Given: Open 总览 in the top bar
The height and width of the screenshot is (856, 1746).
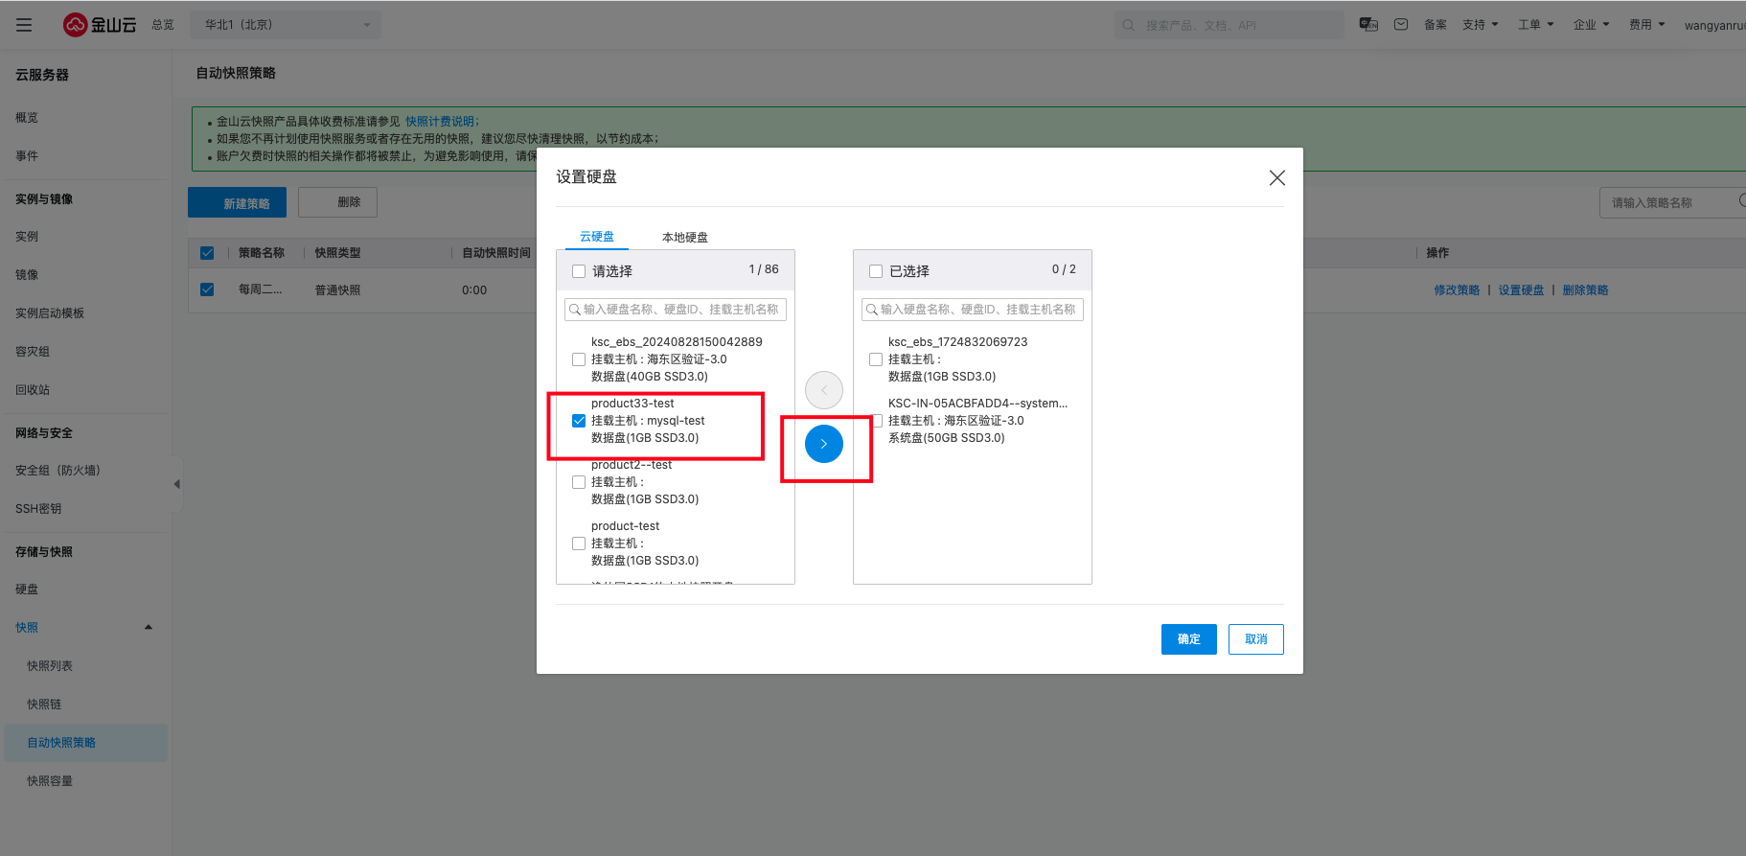Looking at the screenshot, I should pyautogui.click(x=163, y=25).
